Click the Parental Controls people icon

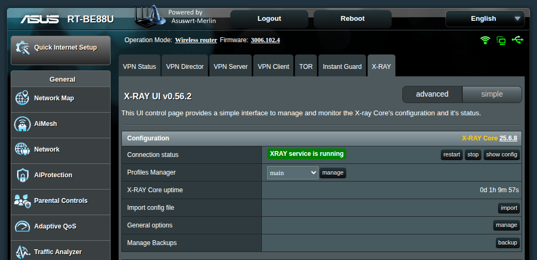point(22,201)
